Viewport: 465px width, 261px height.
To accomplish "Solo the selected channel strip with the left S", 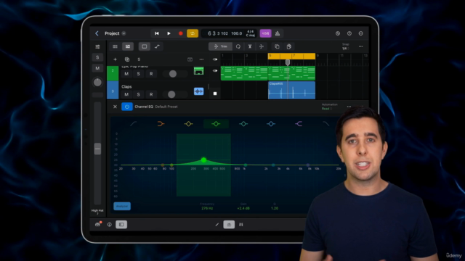I will click(97, 57).
